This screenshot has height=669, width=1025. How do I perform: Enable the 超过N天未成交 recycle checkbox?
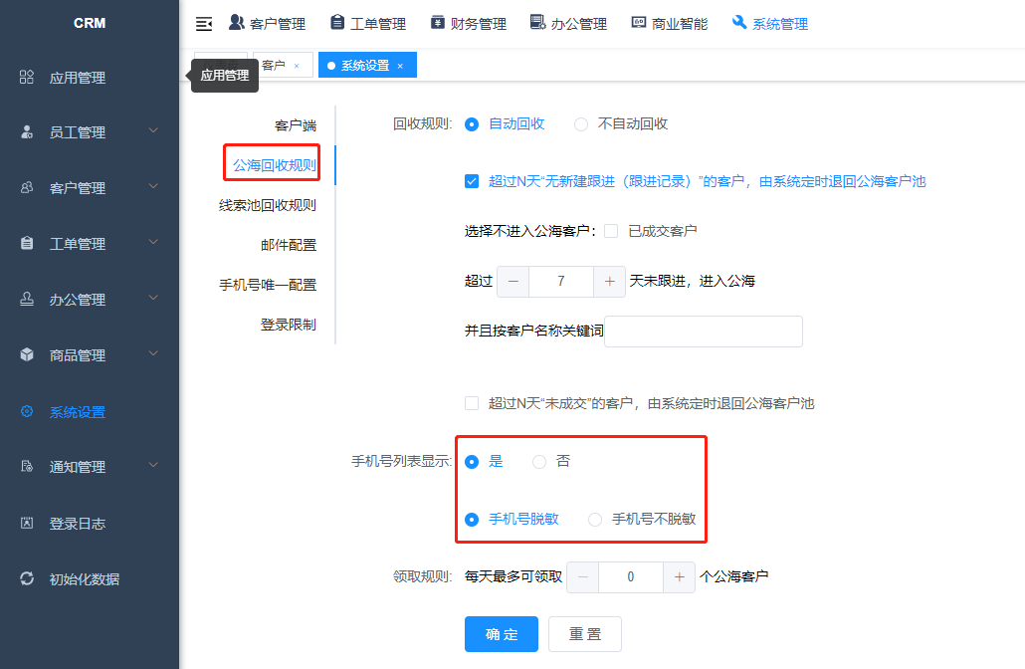tap(472, 403)
